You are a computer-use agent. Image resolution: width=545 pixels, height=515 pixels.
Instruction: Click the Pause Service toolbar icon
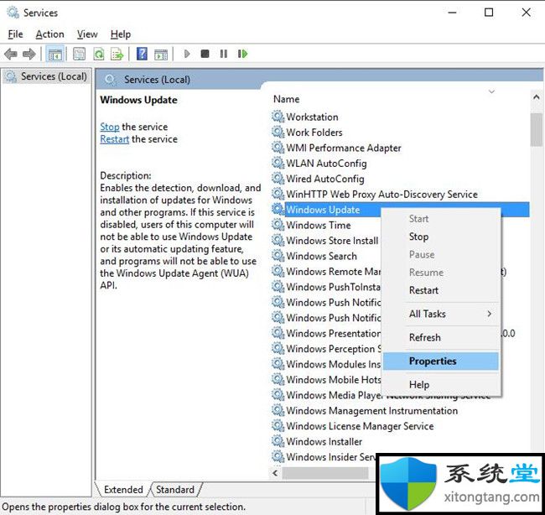[224, 54]
